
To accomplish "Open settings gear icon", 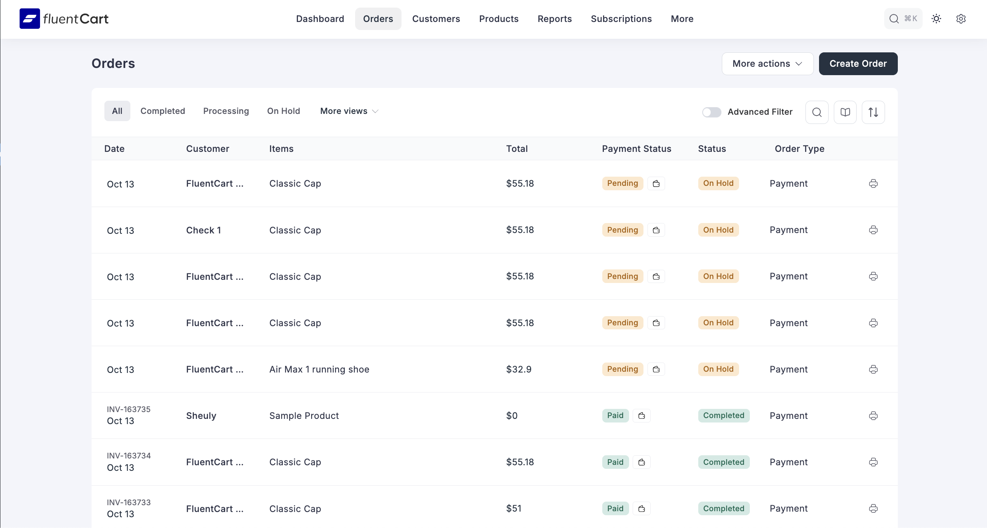I will click(x=961, y=19).
